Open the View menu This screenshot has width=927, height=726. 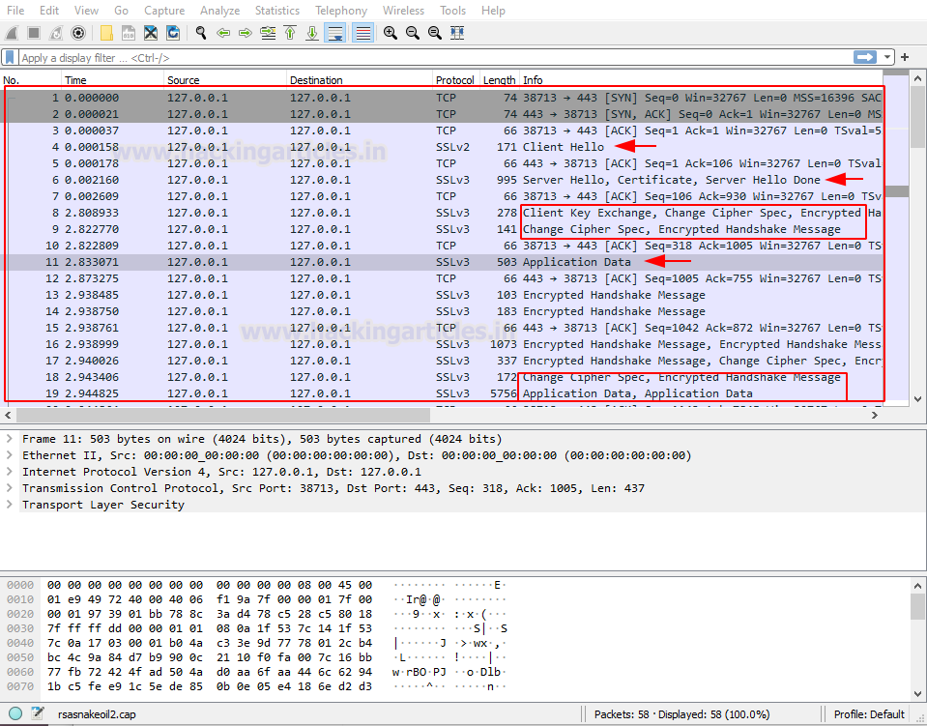(86, 11)
